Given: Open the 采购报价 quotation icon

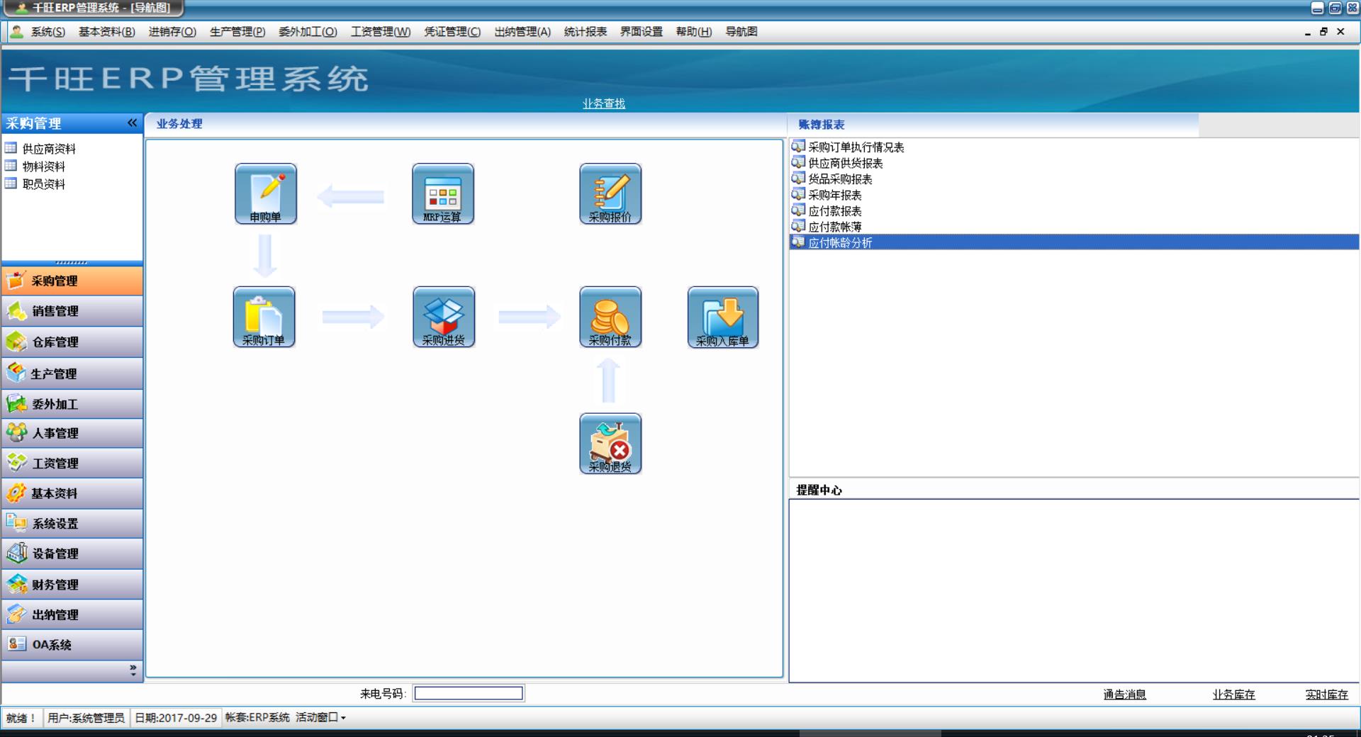Looking at the screenshot, I should 610,194.
